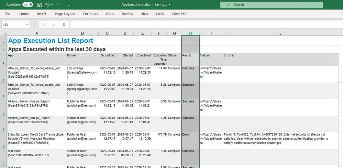The height and width of the screenshot is (168, 343).
Task: Expand the Name Box dropdown arrow
Action: tap(27, 25)
